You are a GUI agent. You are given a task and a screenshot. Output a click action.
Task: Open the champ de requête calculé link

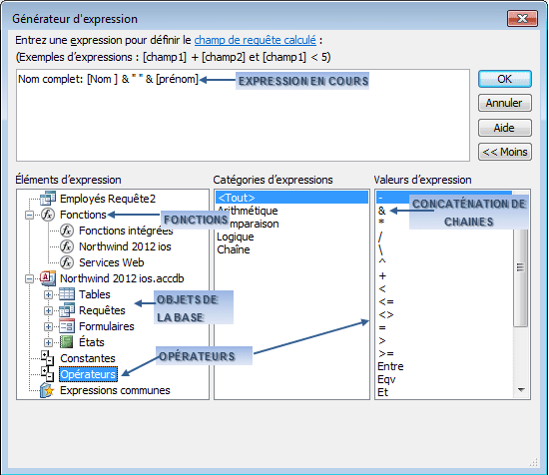pos(255,40)
